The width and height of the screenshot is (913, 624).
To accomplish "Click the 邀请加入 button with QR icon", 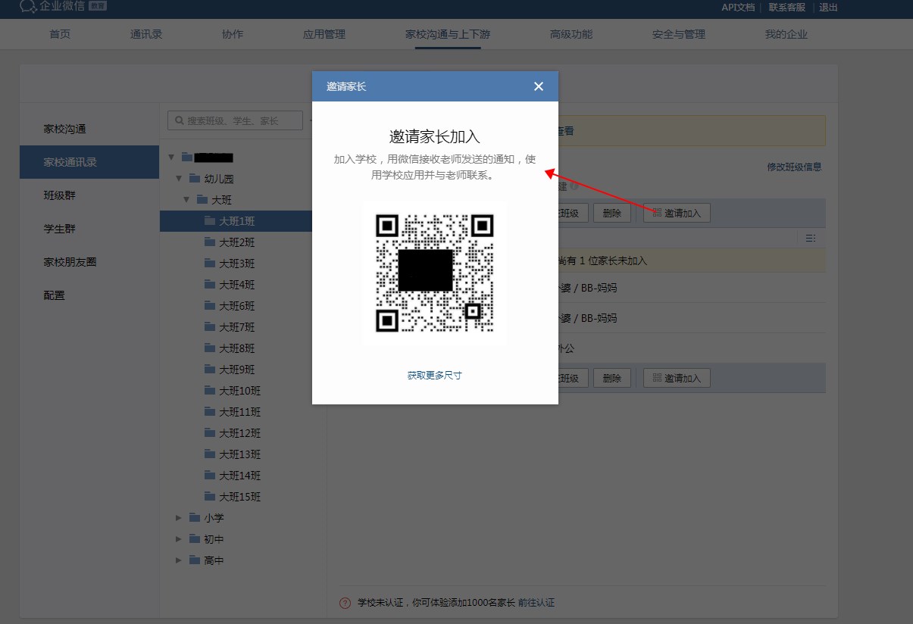I will (x=677, y=214).
